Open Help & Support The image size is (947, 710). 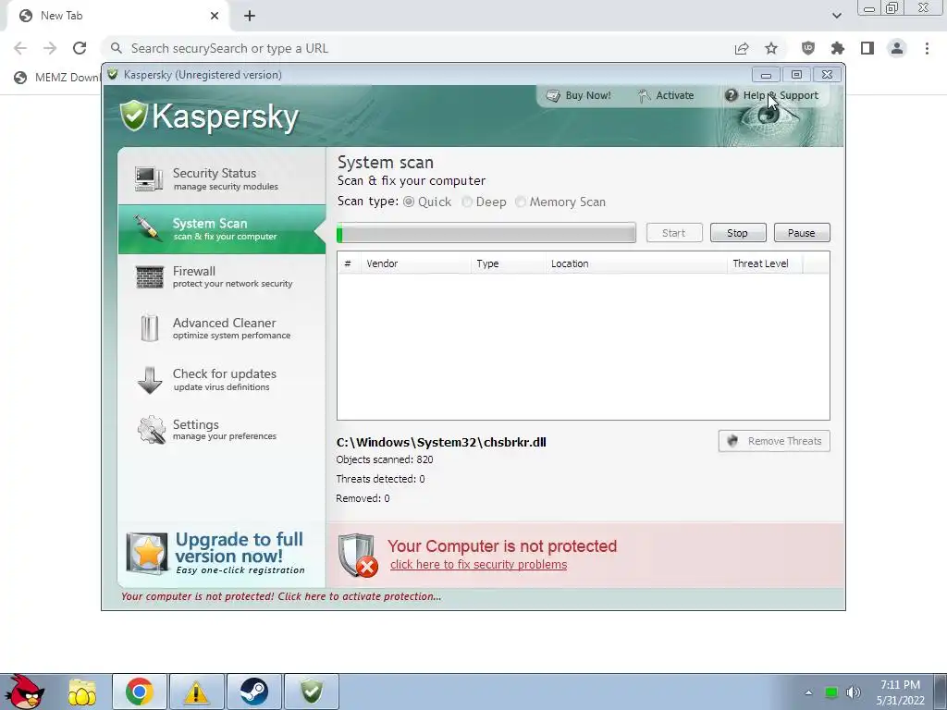[772, 95]
